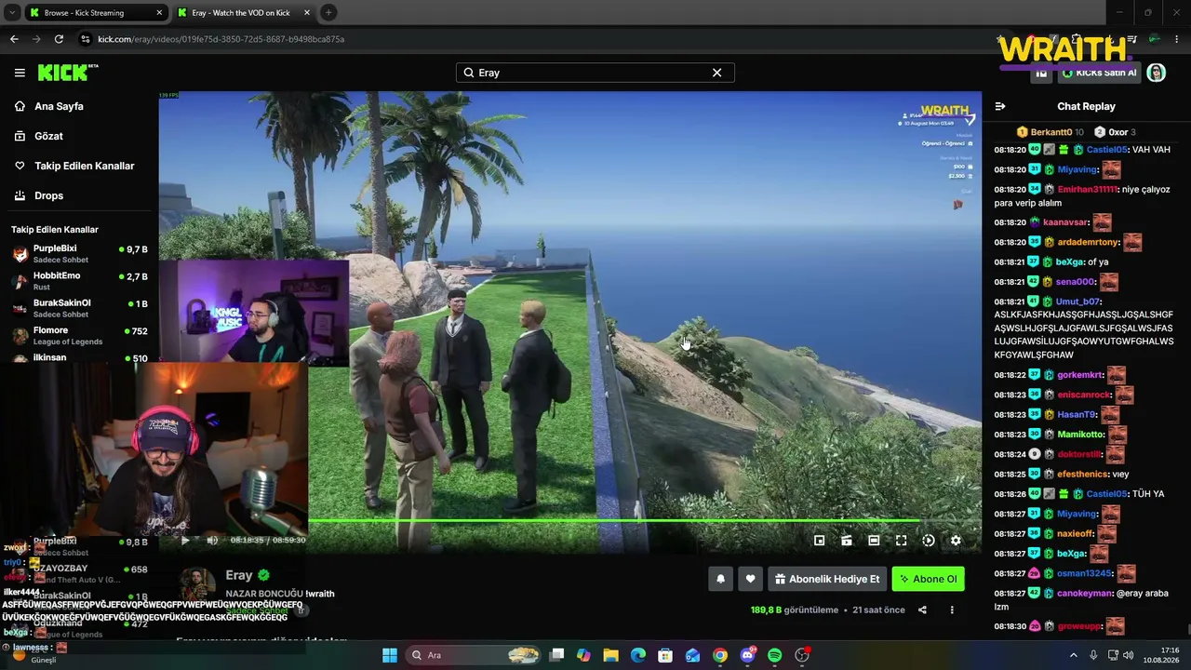Screen dimensions: 1191x670
Task: Click canokeyman username in chat
Action: click(1084, 593)
